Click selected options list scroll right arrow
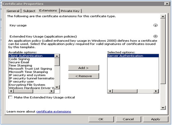This screenshot has height=125, width=172. pyautogui.click(x=156, y=91)
